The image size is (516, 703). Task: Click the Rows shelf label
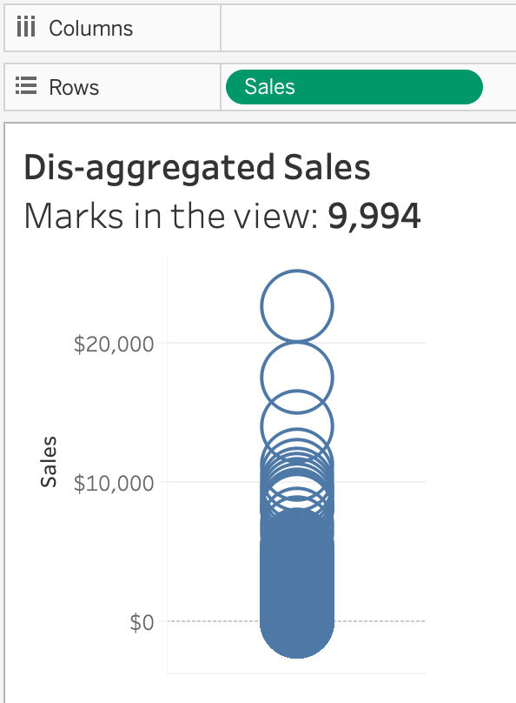[x=75, y=87]
